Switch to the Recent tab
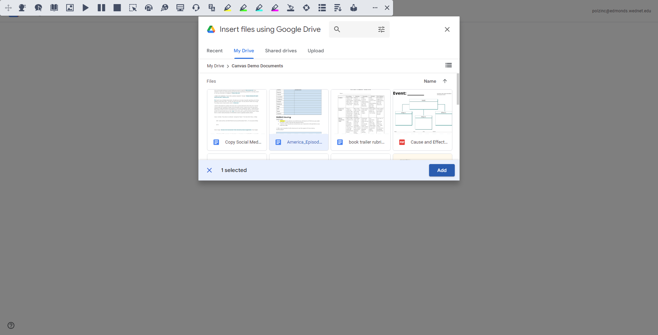The width and height of the screenshot is (658, 335). [215, 51]
